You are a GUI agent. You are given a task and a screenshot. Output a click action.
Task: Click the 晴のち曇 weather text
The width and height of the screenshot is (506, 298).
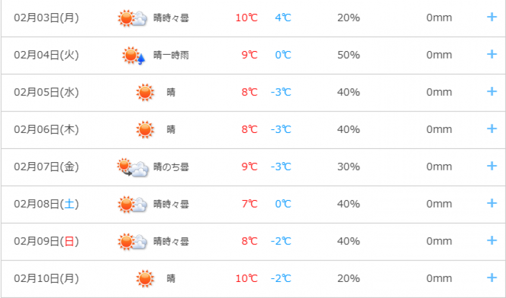pyautogui.click(x=171, y=167)
